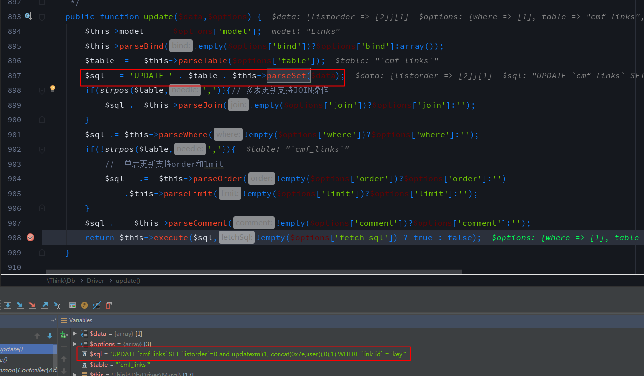Click the orange @ debugger toolbar icon
The width and height of the screenshot is (644, 376).
point(84,305)
